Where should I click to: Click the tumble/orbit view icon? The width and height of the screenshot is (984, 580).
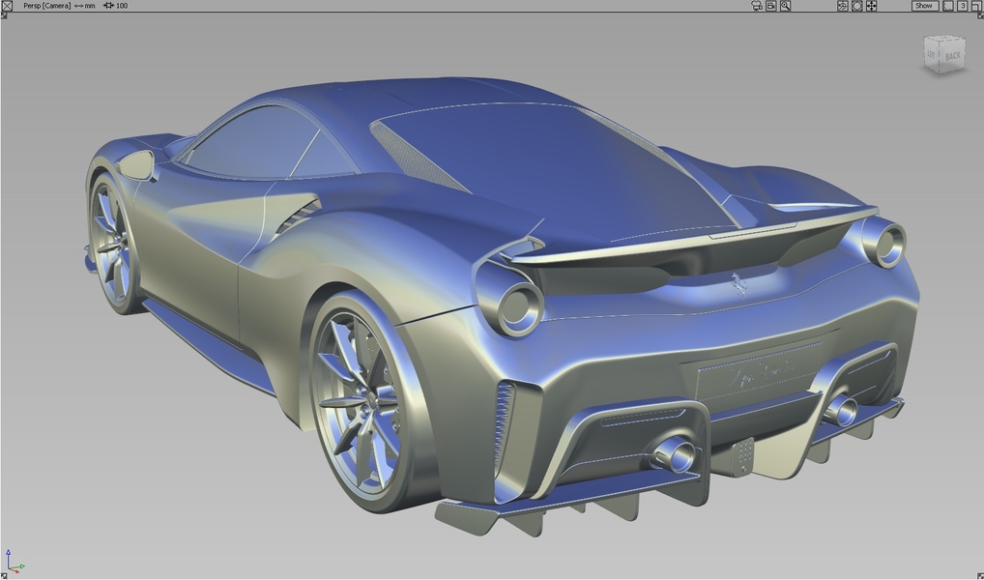(843, 6)
